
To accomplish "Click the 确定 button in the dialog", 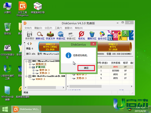I will coord(86,68).
